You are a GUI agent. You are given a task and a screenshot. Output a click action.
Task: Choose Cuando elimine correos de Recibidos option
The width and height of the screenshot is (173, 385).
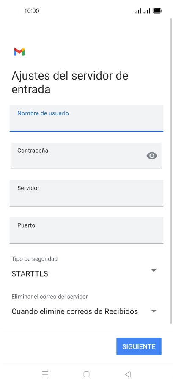coord(74,311)
